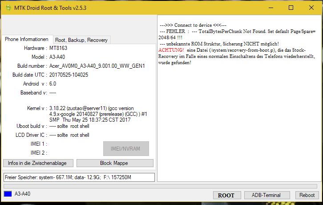323x205 pixels.
Task: Click the Connect to device log line
Action: (x=193, y=25)
